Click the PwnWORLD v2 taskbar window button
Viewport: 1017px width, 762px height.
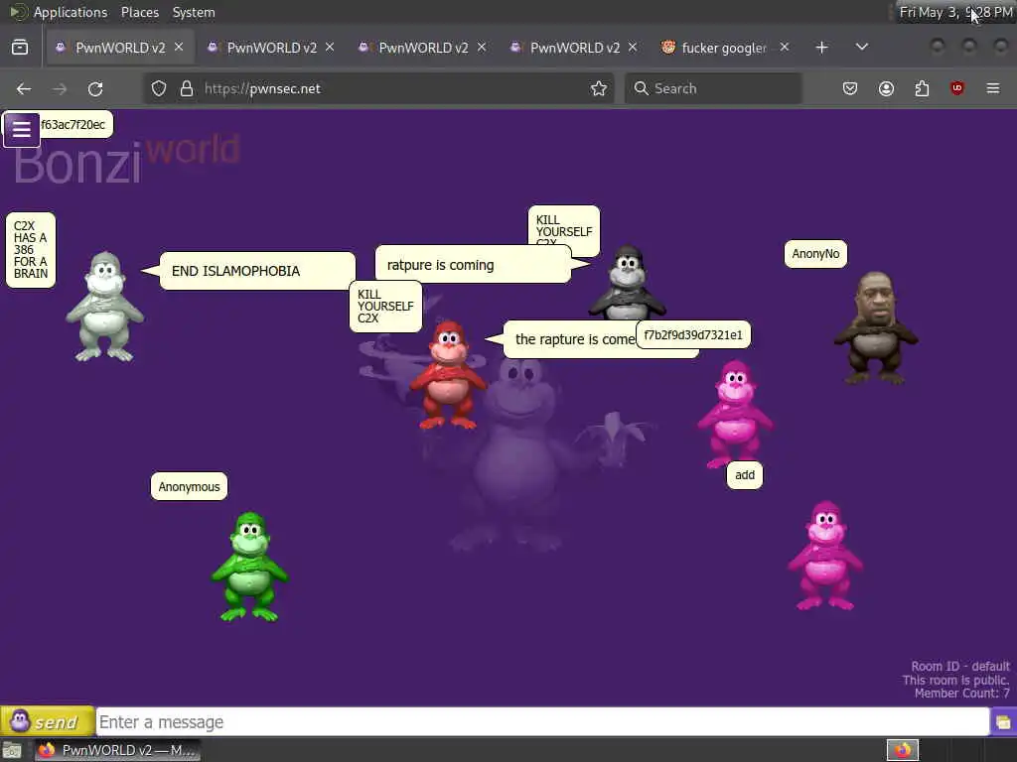(x=117, y=750)
